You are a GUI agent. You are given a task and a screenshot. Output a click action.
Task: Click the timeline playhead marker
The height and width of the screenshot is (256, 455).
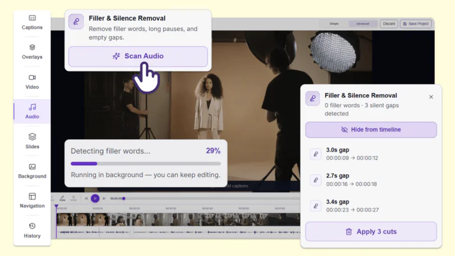click(x=56, y=206)
